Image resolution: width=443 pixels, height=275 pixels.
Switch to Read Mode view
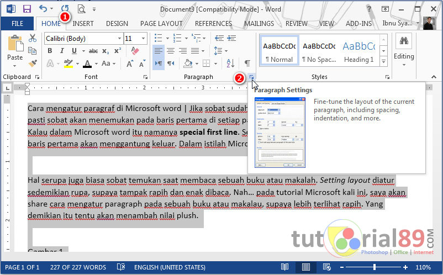tap(285, 267)
